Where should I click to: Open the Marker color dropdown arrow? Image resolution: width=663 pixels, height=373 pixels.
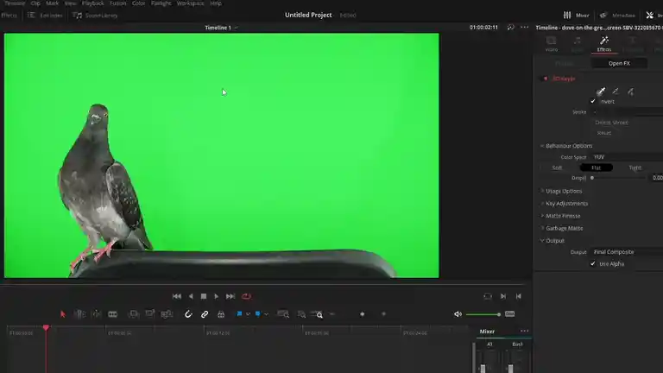pos(266,314)
